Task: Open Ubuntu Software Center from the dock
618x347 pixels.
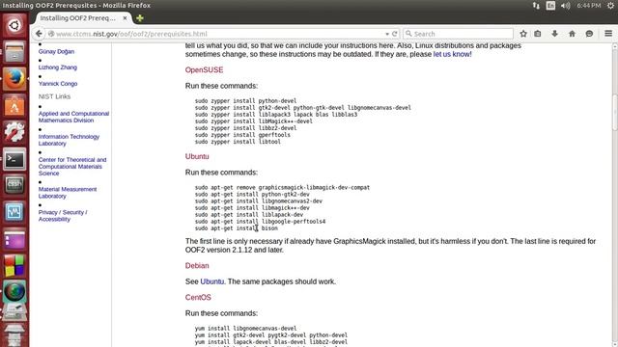Action: pyautogui.click(x=14, y=106)
